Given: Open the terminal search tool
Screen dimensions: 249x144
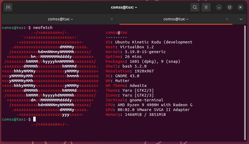Looking at the screenshot, I should pos(195,7).
